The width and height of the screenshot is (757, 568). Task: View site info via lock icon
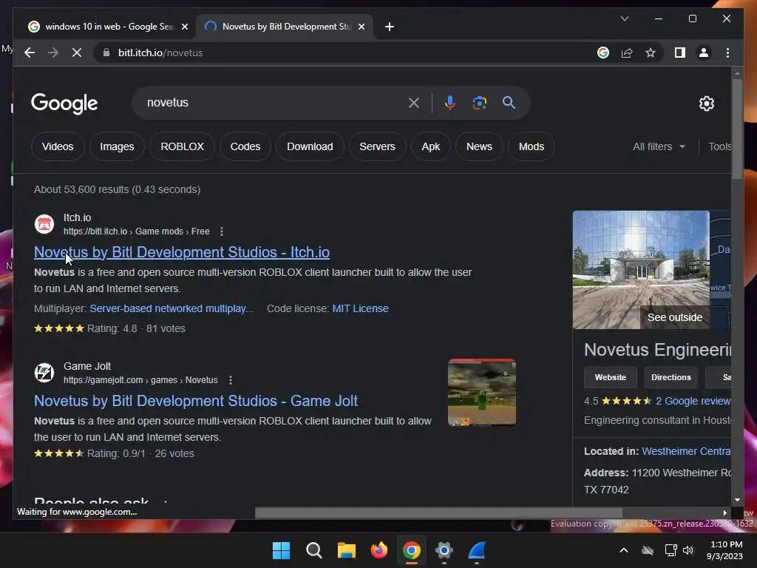106,53
